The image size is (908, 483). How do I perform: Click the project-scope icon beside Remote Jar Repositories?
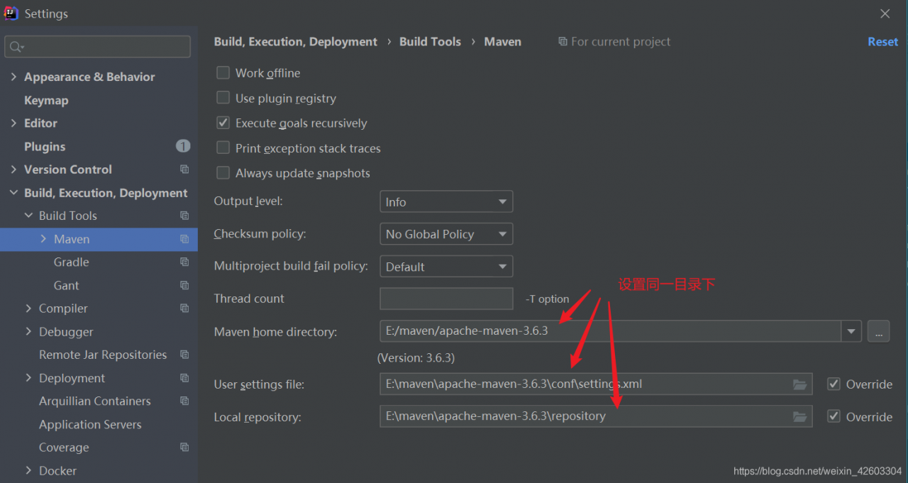coord(184,355)
